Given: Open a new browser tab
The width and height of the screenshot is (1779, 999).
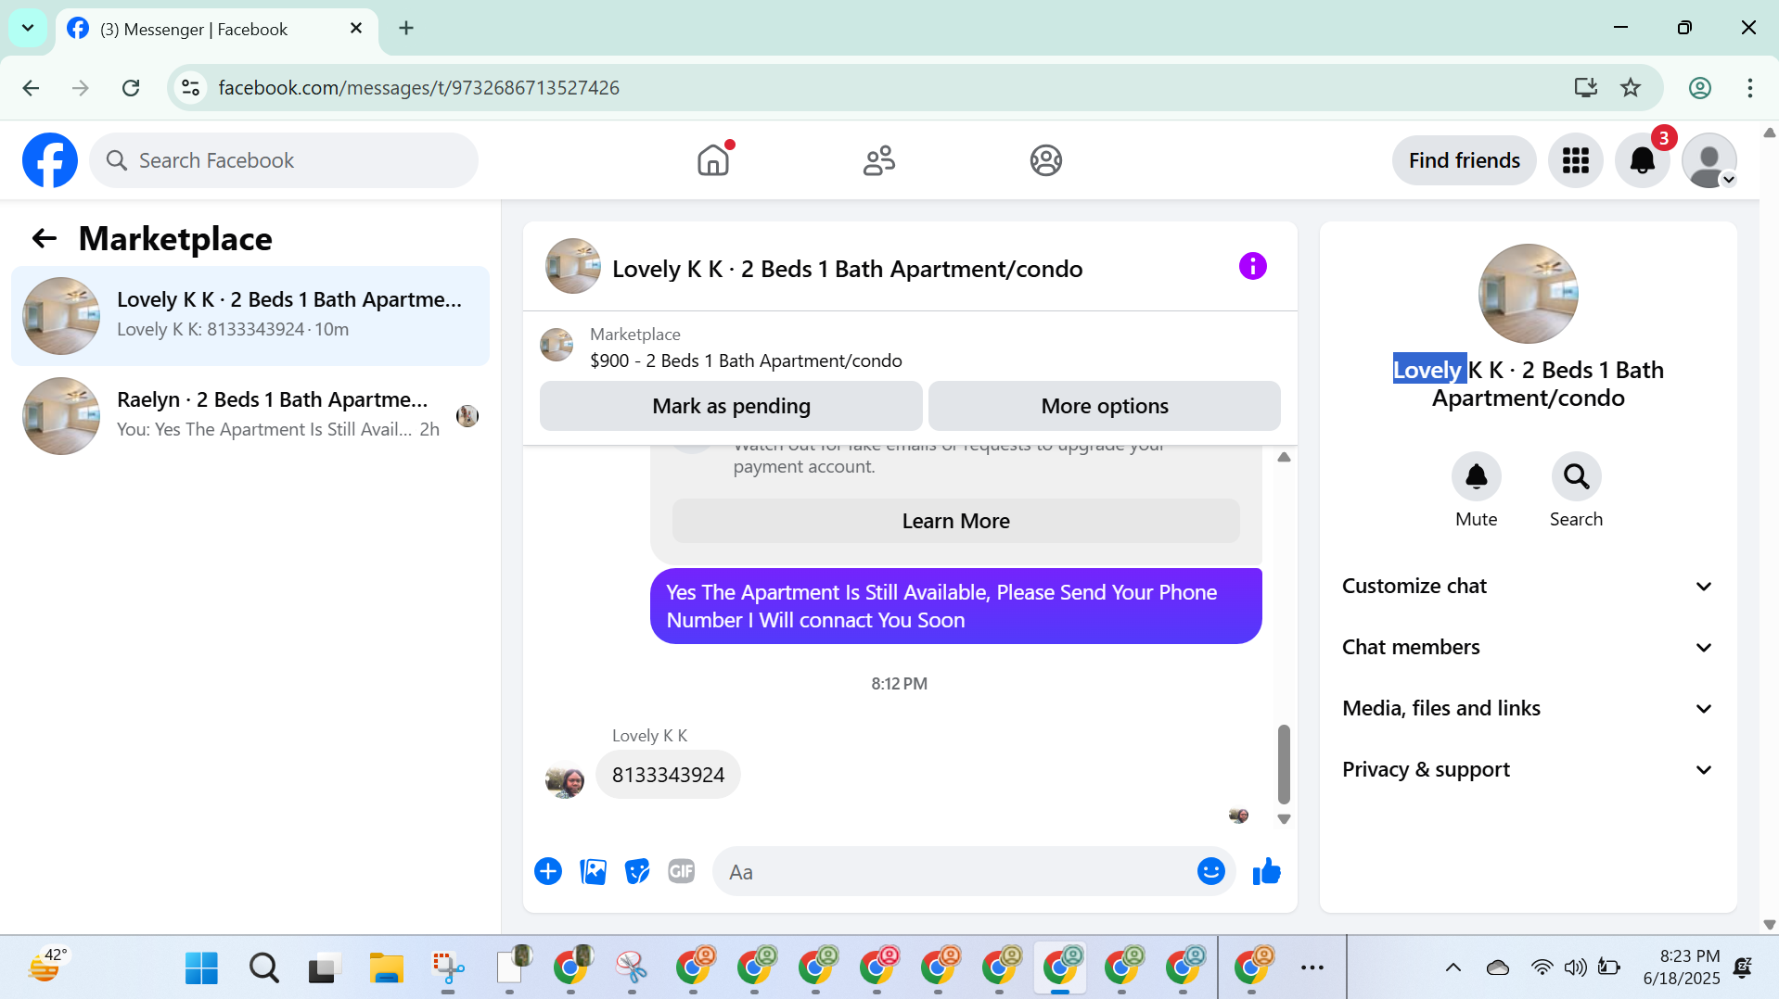Looking at the screenshot, I should point(406,29).
